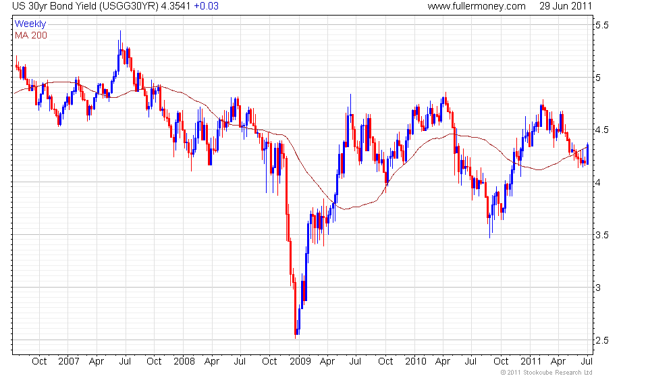Click the 2009 x-axis label
This screenshot has width=648, height=378.
click(x=300, y=361)
